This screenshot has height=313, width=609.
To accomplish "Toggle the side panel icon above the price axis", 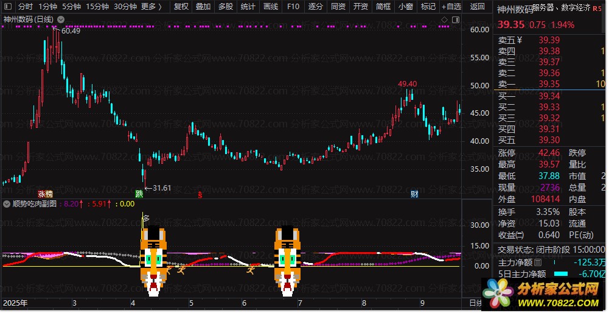I will 456,19.
